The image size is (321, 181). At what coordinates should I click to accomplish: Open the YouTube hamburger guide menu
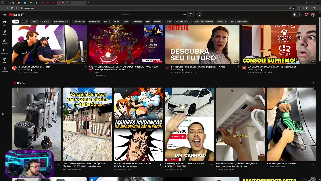coord(4,15)
